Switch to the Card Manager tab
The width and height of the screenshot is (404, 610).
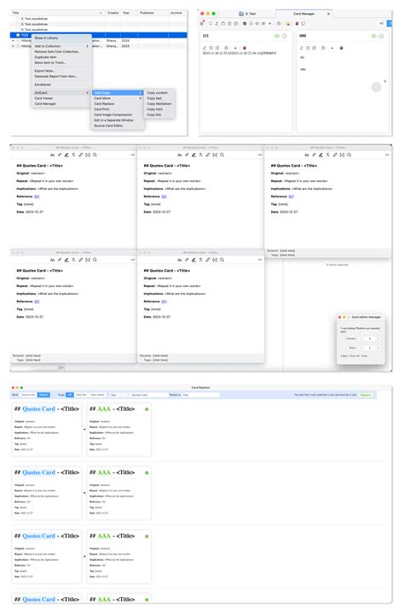[303, 14]
